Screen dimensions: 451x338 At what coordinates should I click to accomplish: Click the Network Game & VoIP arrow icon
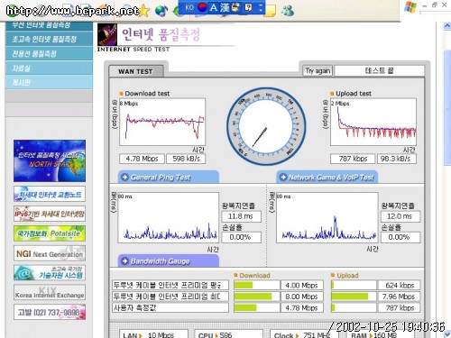pyautogui.click(x=283, y=177)
